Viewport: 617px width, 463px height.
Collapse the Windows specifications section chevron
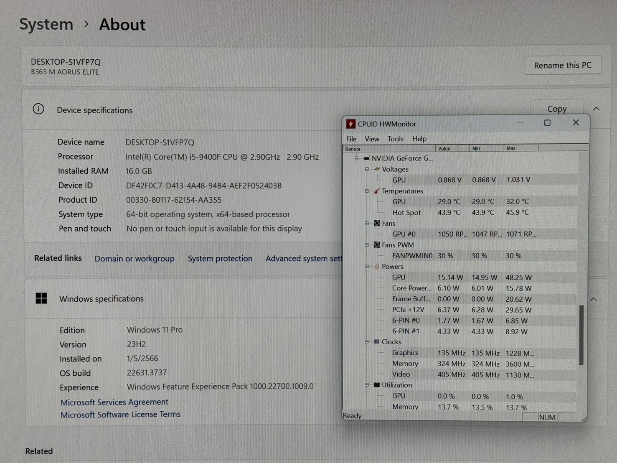tap(594, 299)
